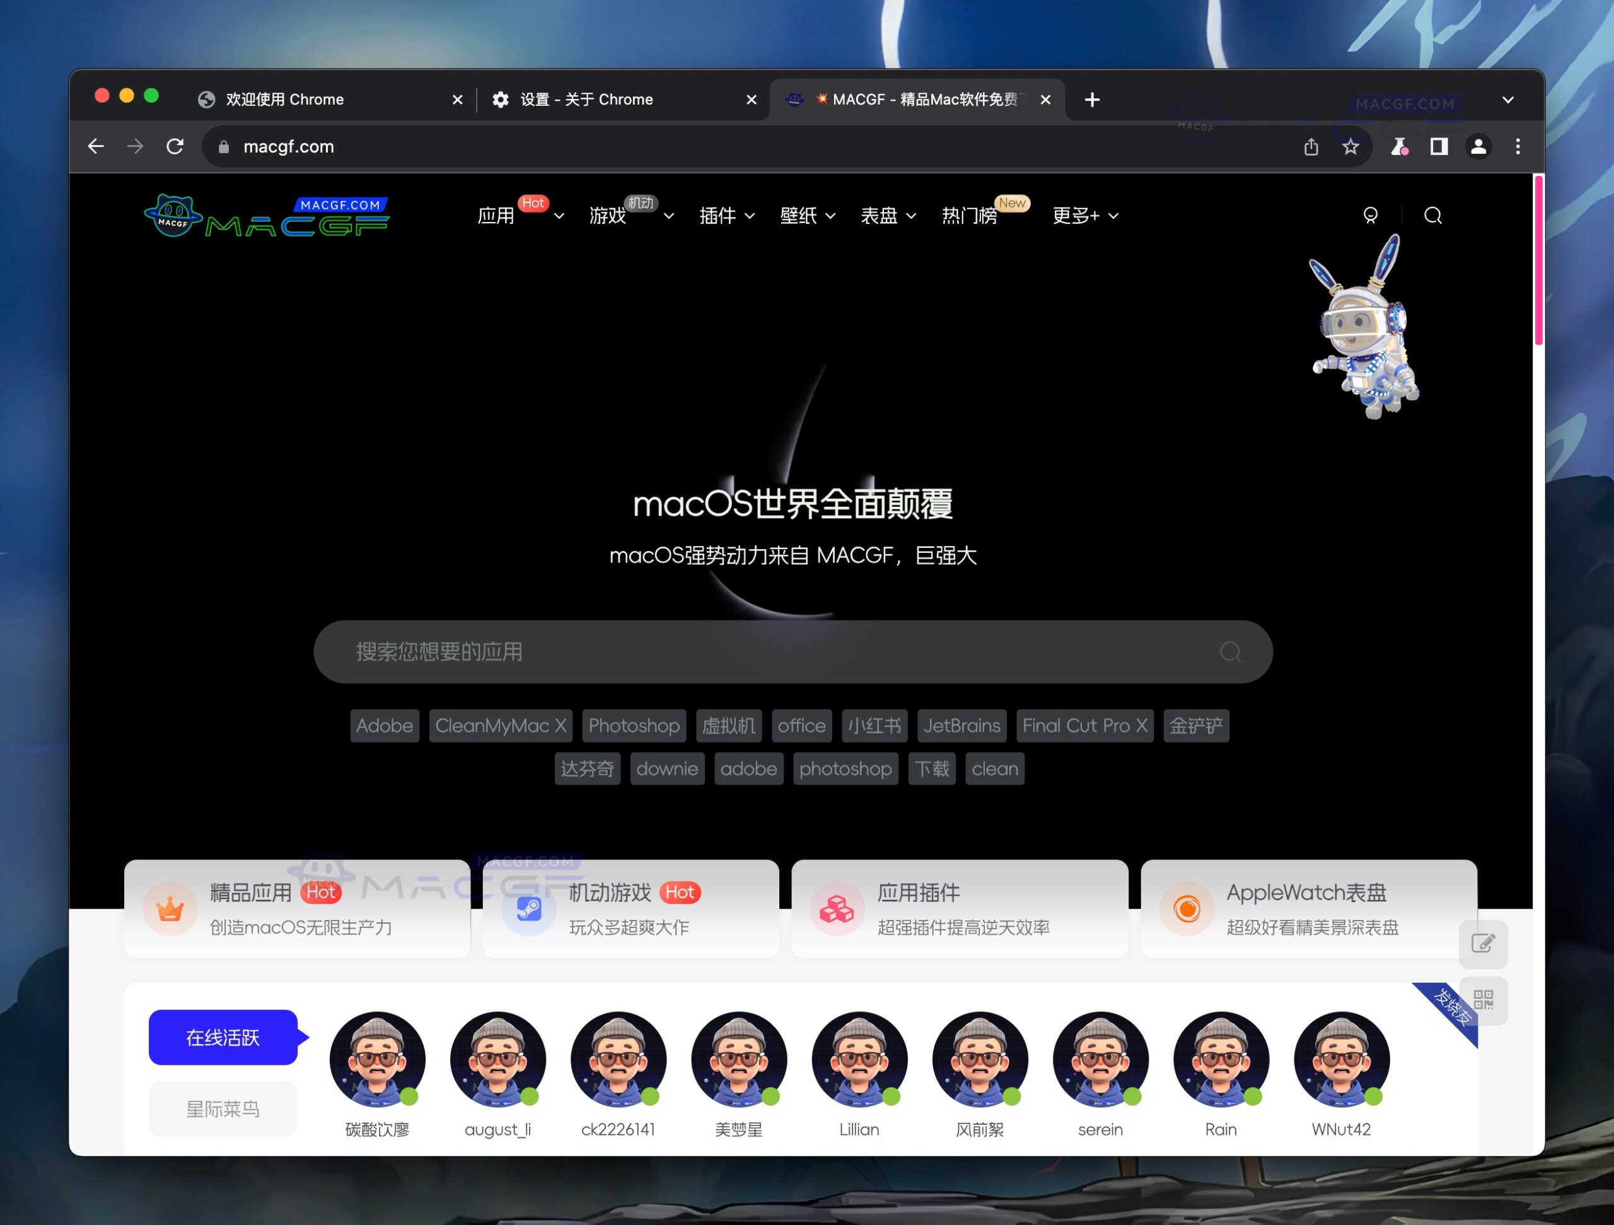Click the 在线活跃 status badge
This screenshot has width=1614, height=1225.
click(223, 1038)
